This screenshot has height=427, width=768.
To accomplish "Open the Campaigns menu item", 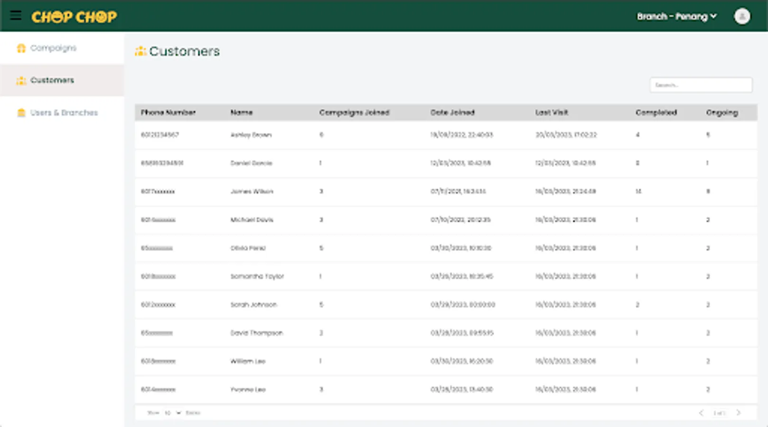I will tap(53, 48).
